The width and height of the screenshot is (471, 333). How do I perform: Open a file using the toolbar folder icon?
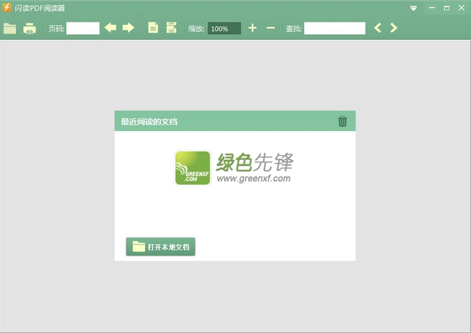(10, 28)
